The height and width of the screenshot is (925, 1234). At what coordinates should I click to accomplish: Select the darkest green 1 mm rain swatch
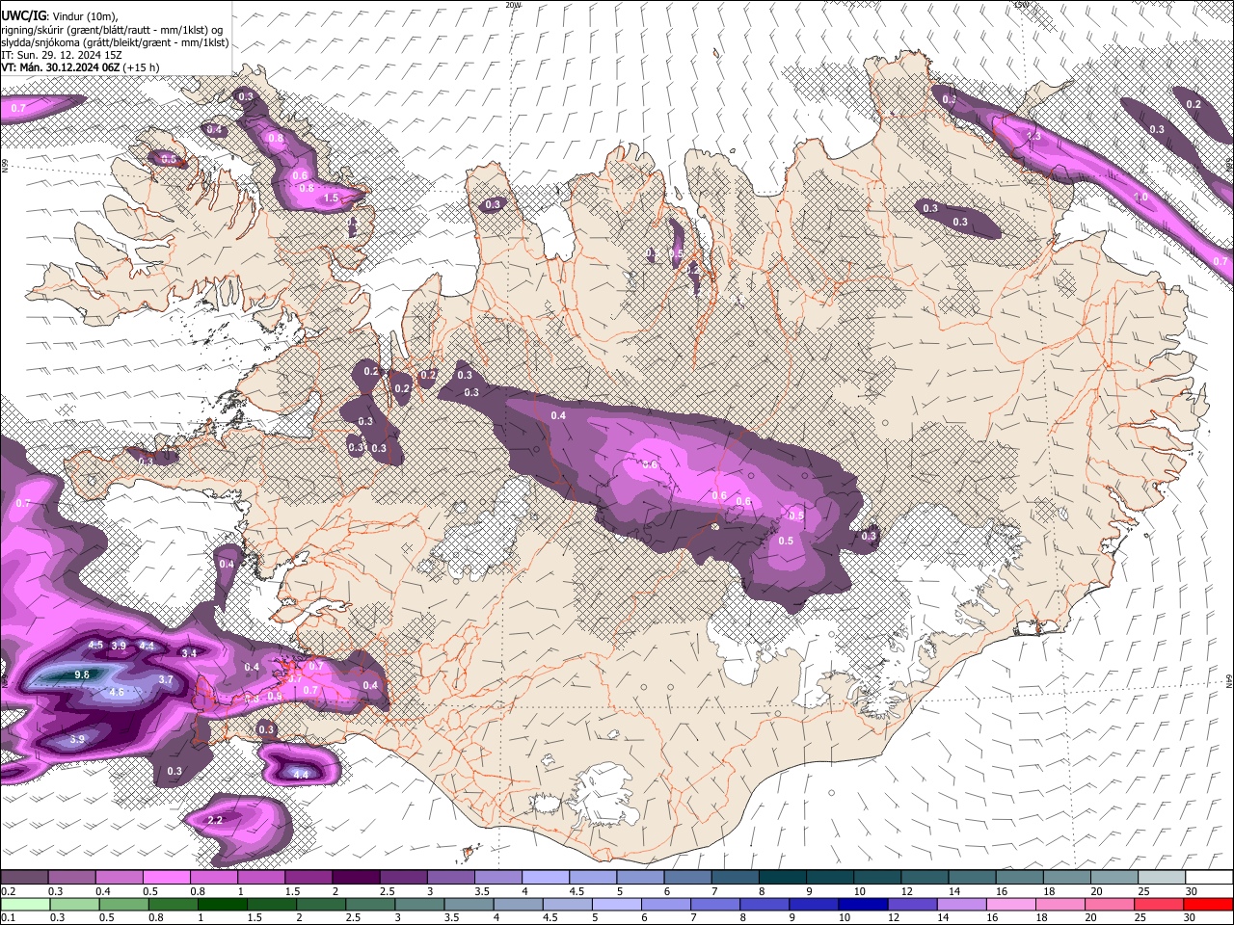222,904
